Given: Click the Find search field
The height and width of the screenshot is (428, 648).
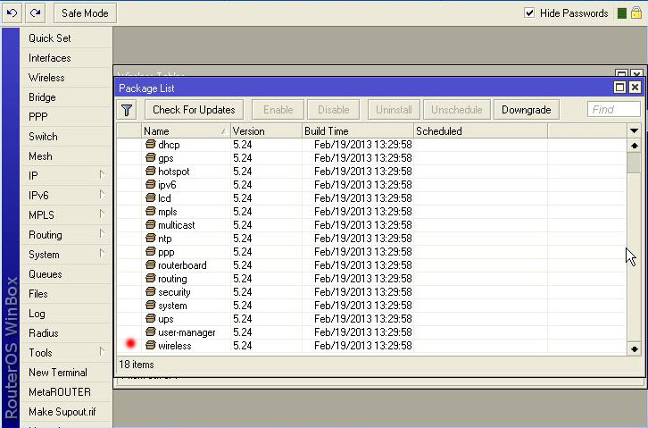Looking at the screenshot, I should click(614, 110).
